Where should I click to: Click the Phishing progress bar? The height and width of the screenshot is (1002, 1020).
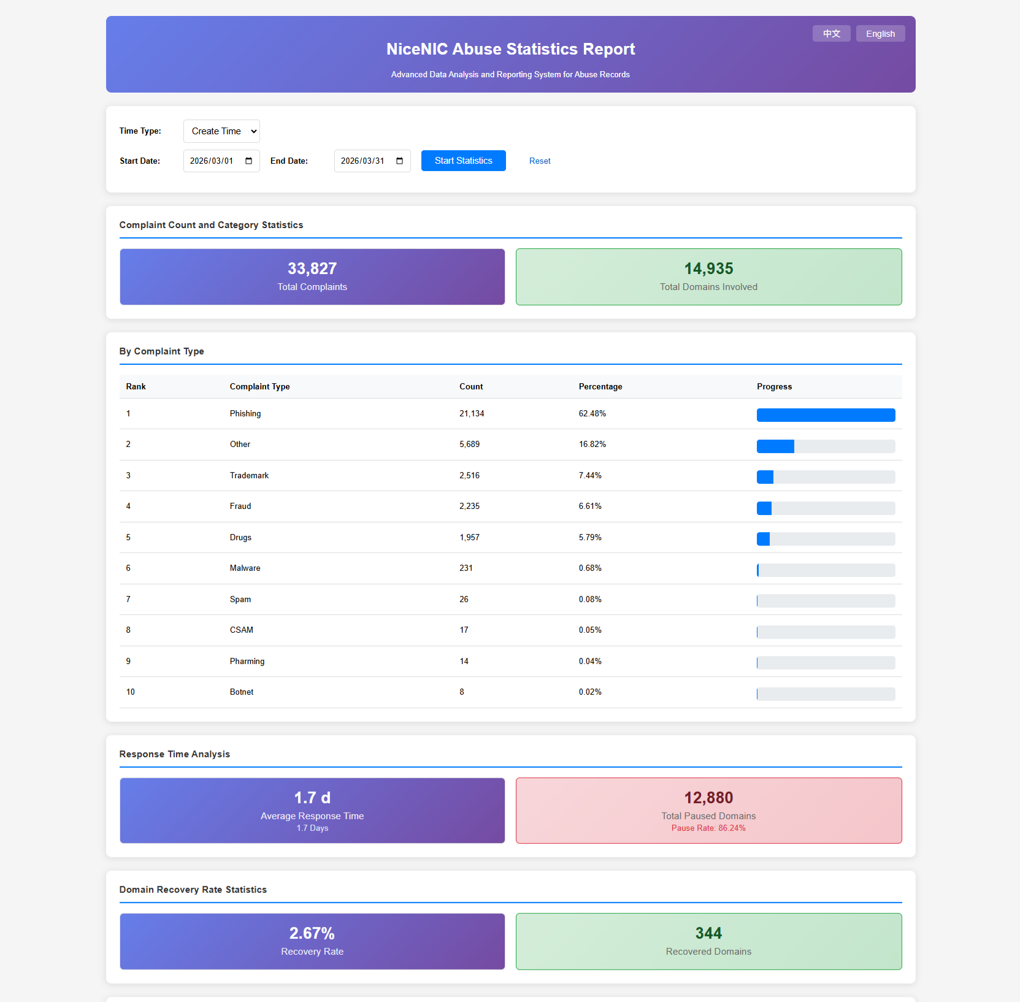[x=826, y=415]
